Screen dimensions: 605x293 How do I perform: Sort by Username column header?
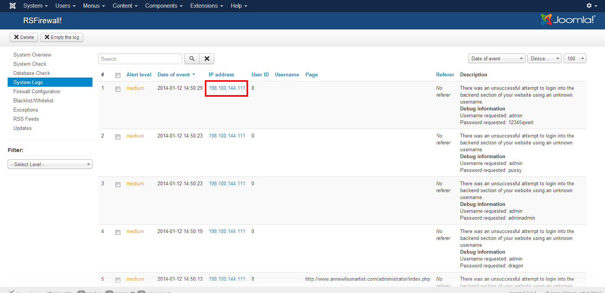coord(287,74)
